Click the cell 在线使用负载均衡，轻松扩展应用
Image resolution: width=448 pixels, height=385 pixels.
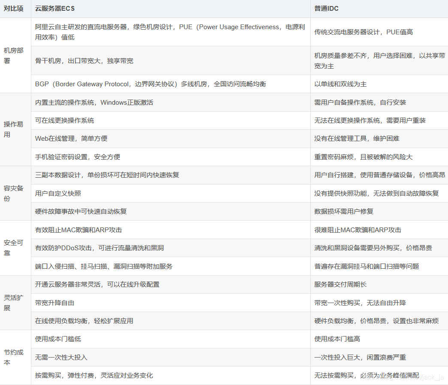coord(171,321)
